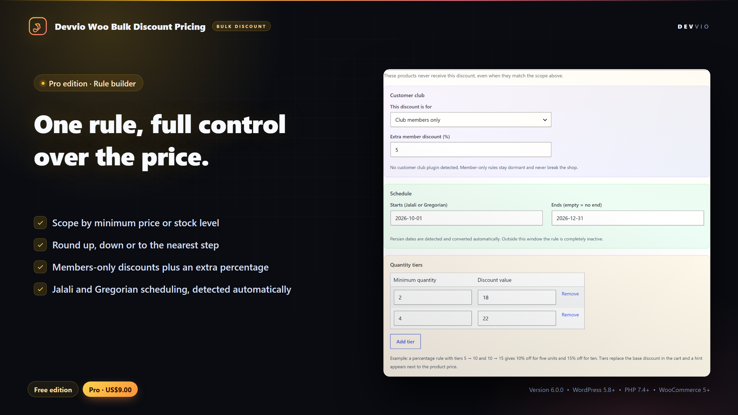Click the BULK DISCOUNT badge
738x415 pixels.
[241, 26]
